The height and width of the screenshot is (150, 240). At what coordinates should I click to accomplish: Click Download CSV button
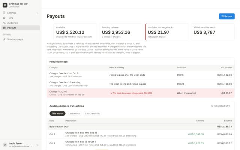[x=220, y=106]
